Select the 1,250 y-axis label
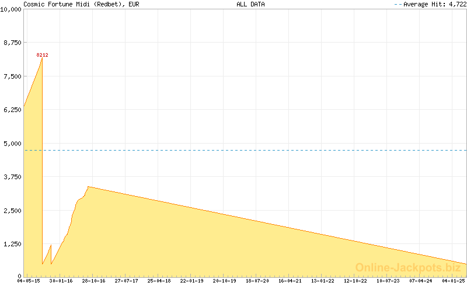The height and width of the screenshot is (286, 467). (13, 244)
